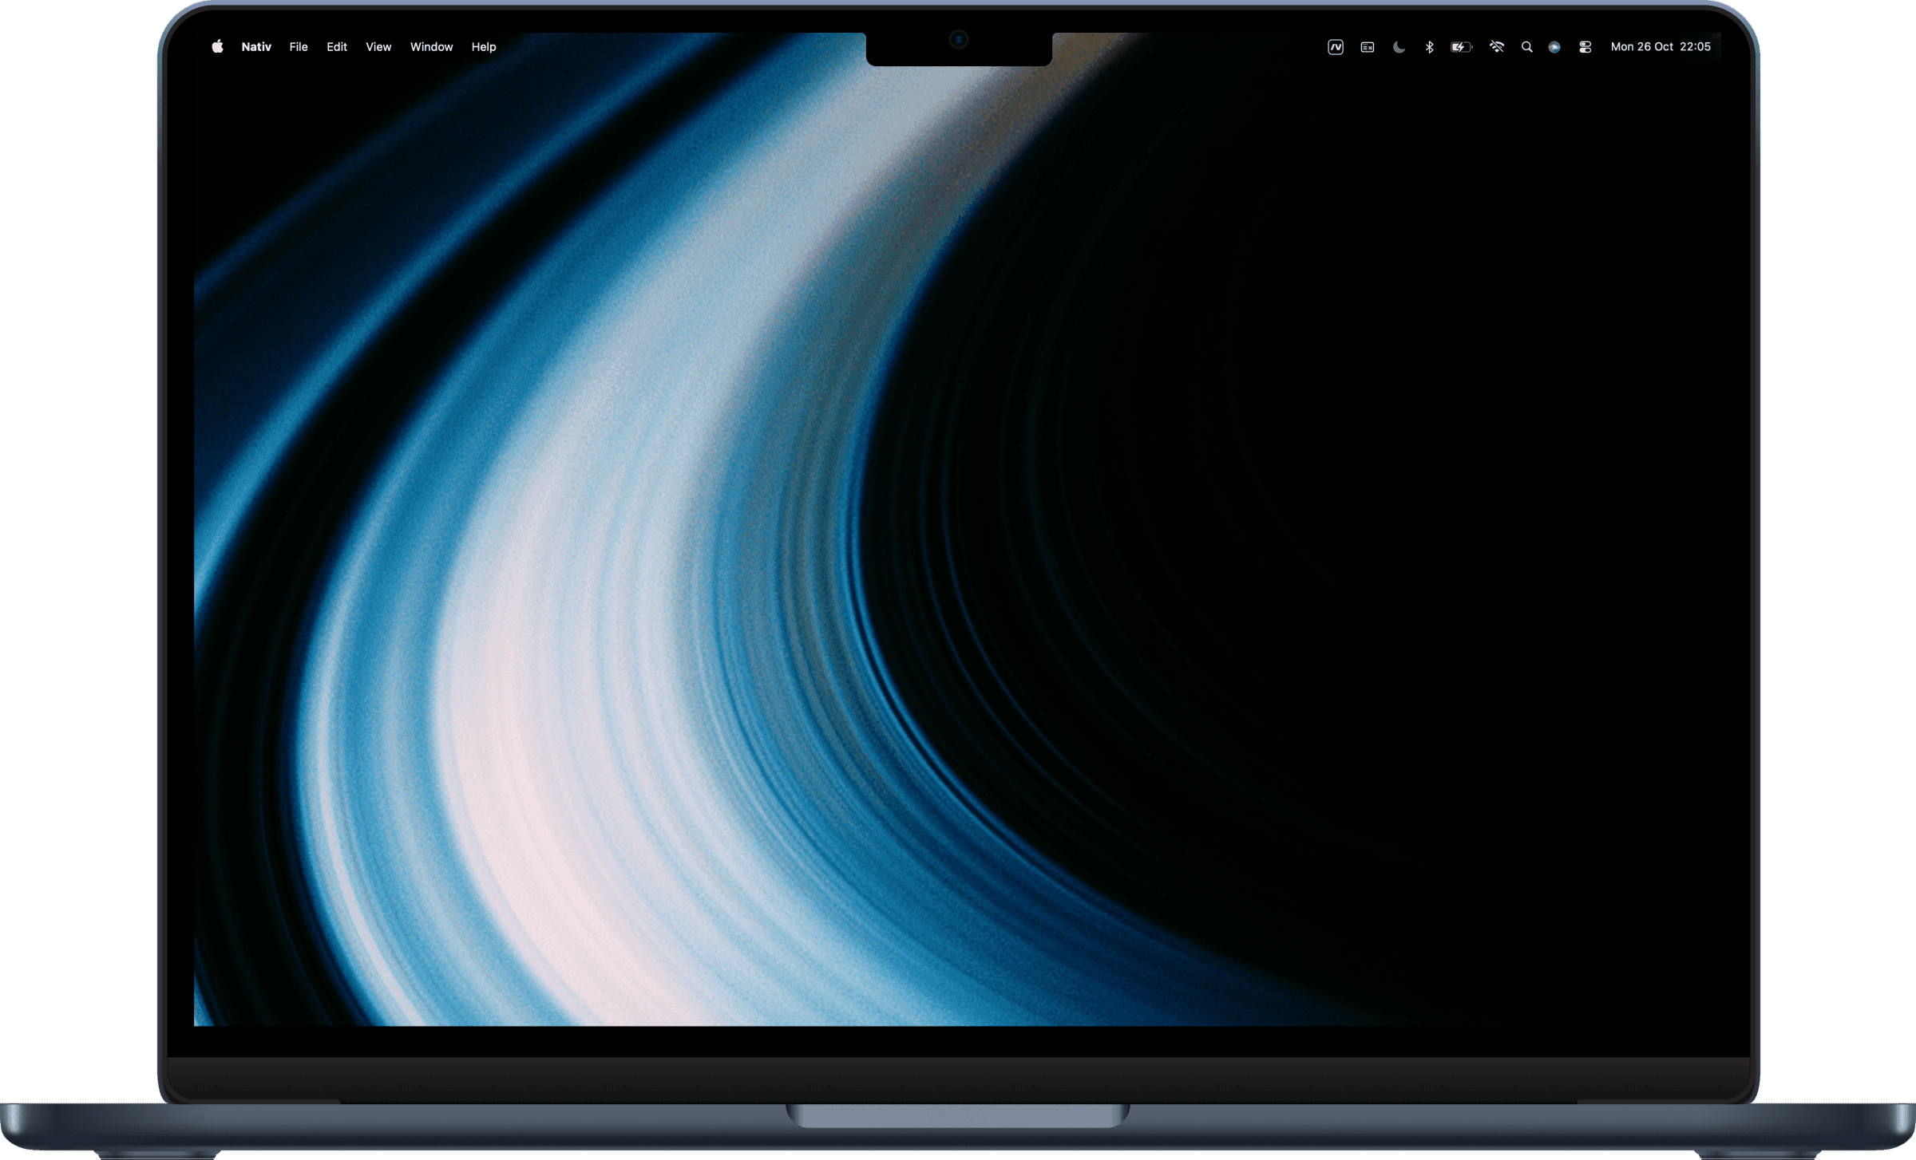Click the Nativ status icon in menu bar

click(1336, 47)
